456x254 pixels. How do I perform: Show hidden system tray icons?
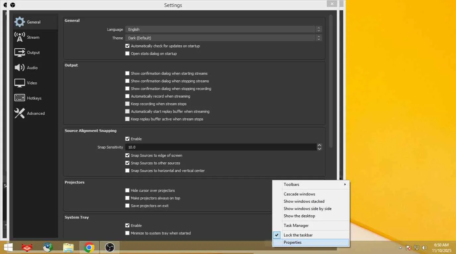(x=400, y=248)
